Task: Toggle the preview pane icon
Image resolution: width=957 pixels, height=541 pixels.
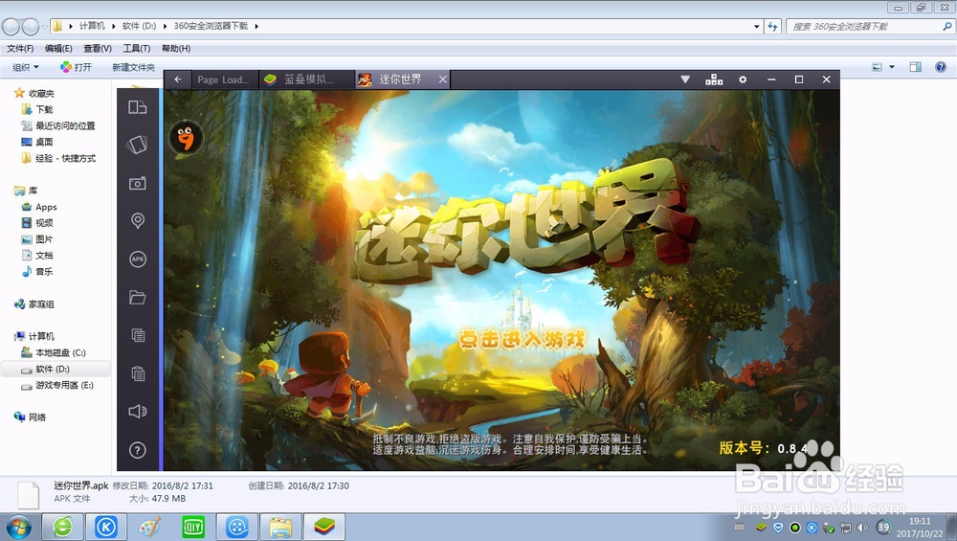Action: [916, 67]
